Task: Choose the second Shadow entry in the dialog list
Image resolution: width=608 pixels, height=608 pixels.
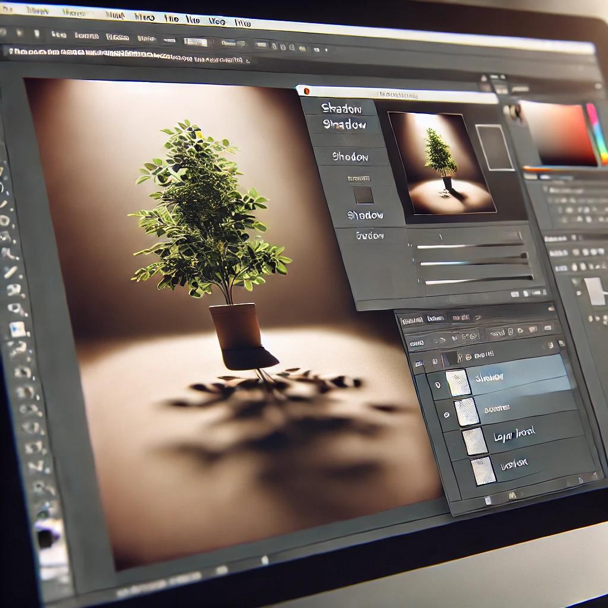Action: [345, 125]
